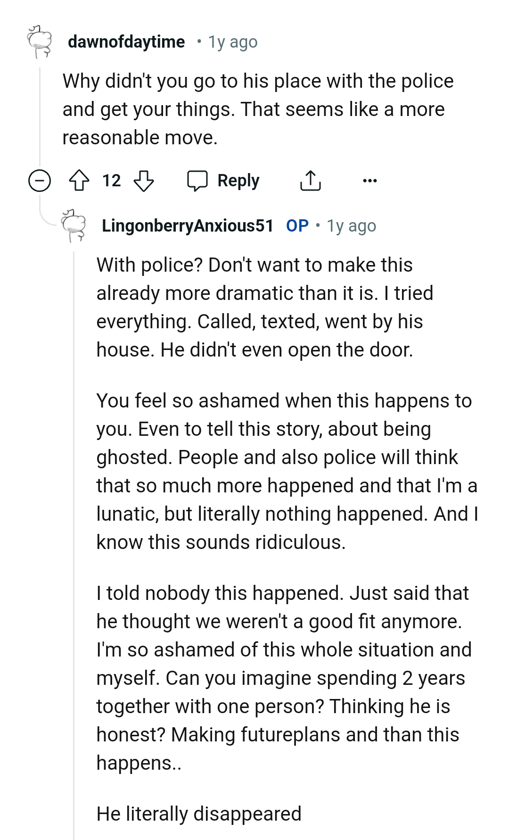This screenshot has width=509, height=840.
Task: Click the share icon under comment
Action: coord(310,181)
